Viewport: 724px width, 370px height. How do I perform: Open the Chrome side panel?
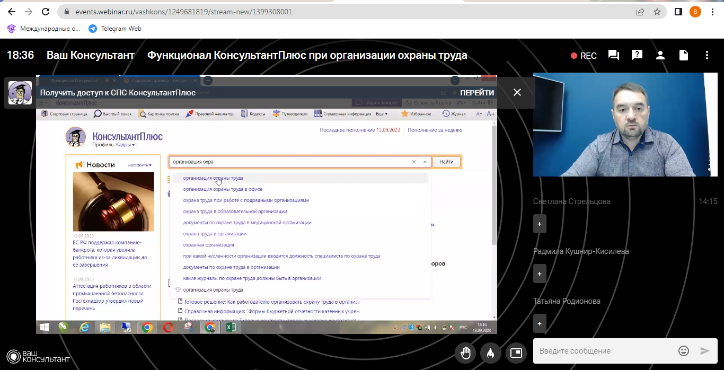point(678,12)
